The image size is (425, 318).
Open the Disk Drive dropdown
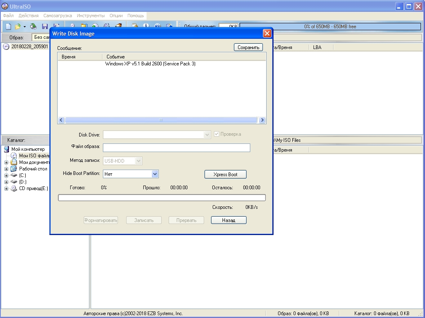coord(207,134)
